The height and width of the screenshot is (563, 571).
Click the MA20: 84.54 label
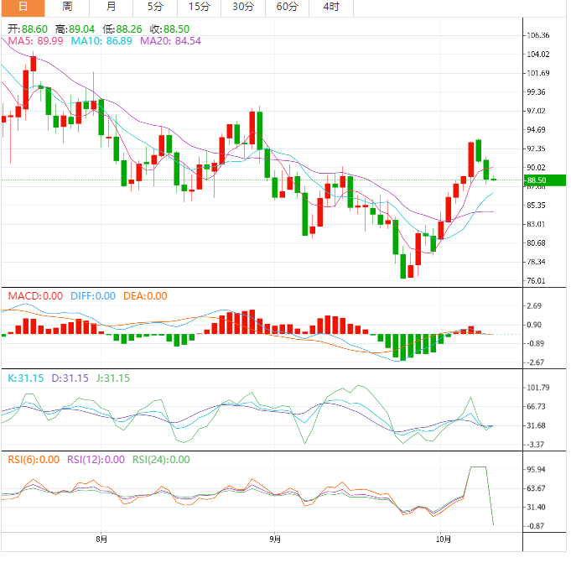point(170,41)
